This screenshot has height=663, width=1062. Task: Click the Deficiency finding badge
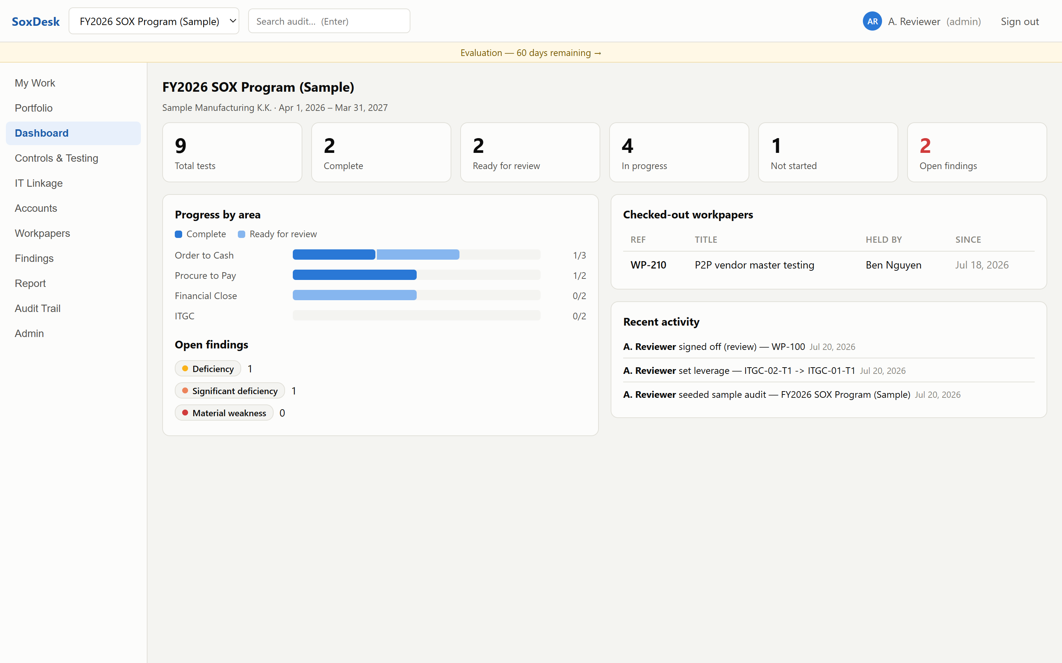(x=208, y=369)
